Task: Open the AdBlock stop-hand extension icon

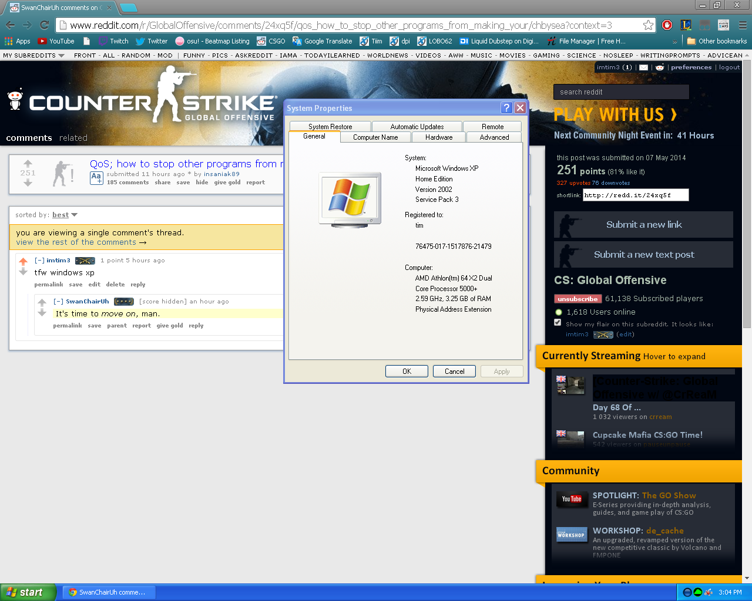Action: (667, 25)
